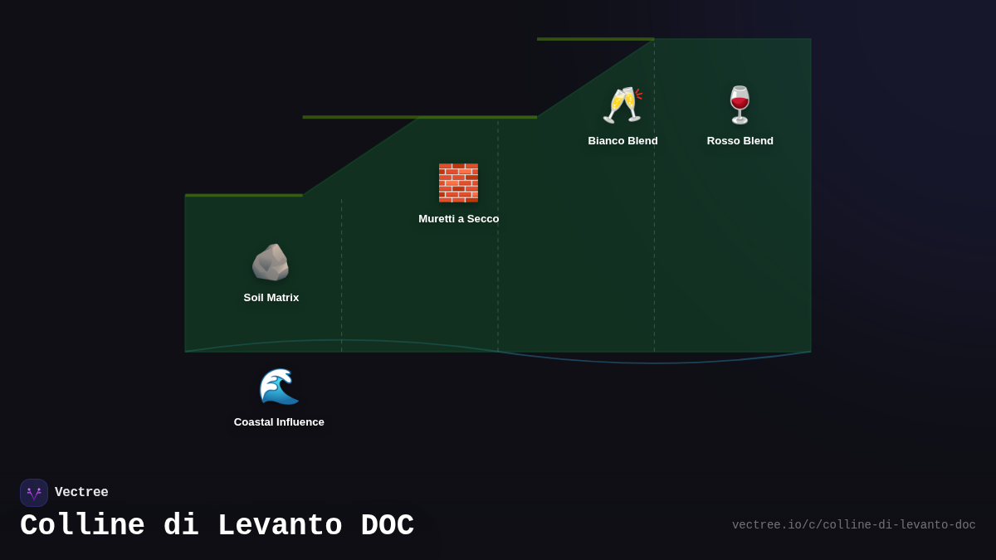Select the middle green terrace line

point(419,117)
